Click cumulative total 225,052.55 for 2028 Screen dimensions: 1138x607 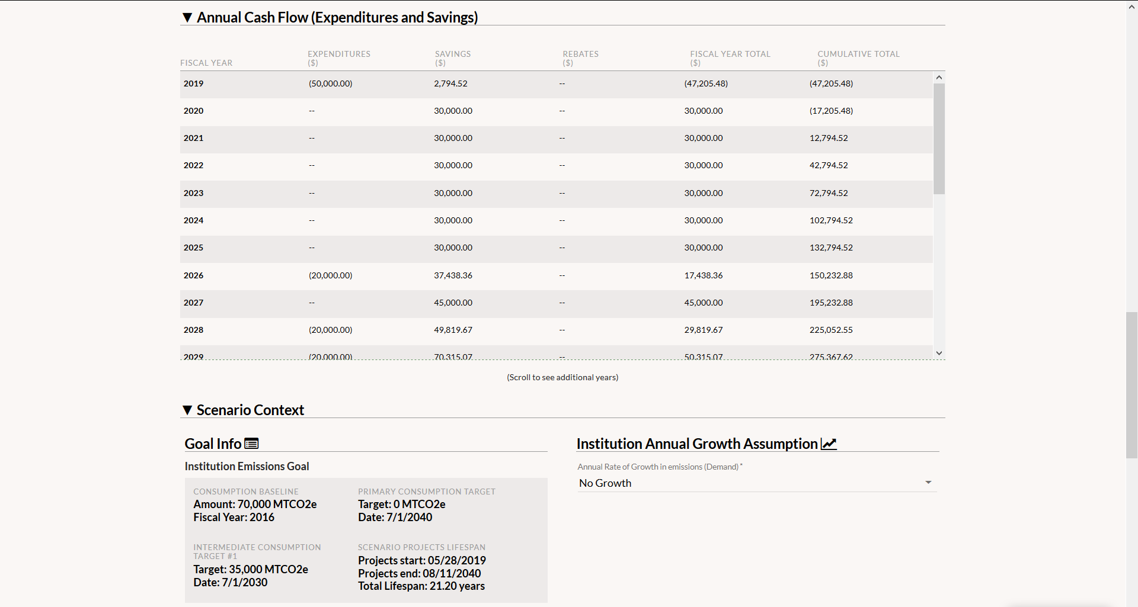coord(831,330)
